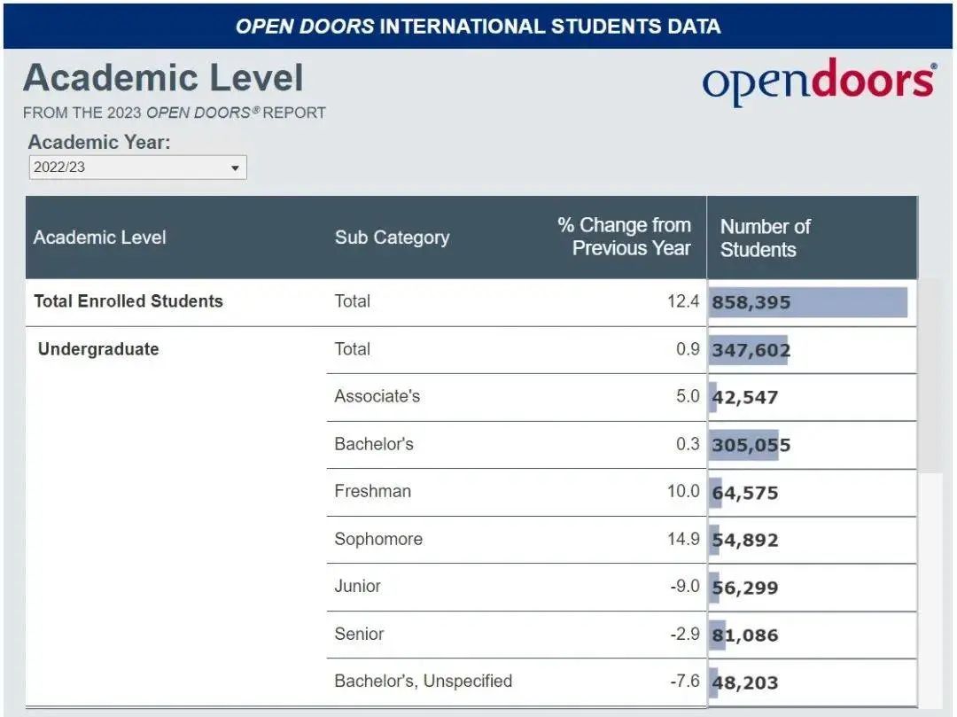Click the % Change from Previous Year header
This screenshot has width=957, height=717.
[x=625, y=237]
